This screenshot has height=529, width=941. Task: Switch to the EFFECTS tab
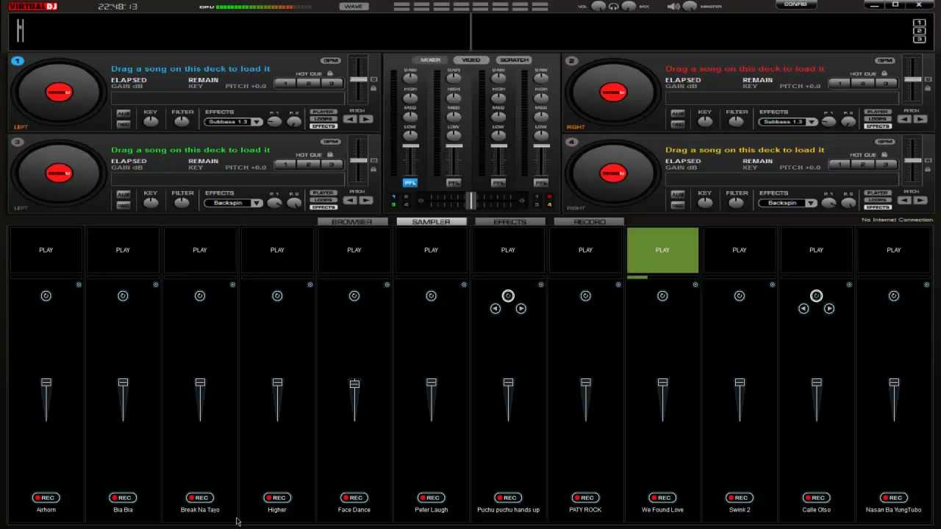coord(510,221)
